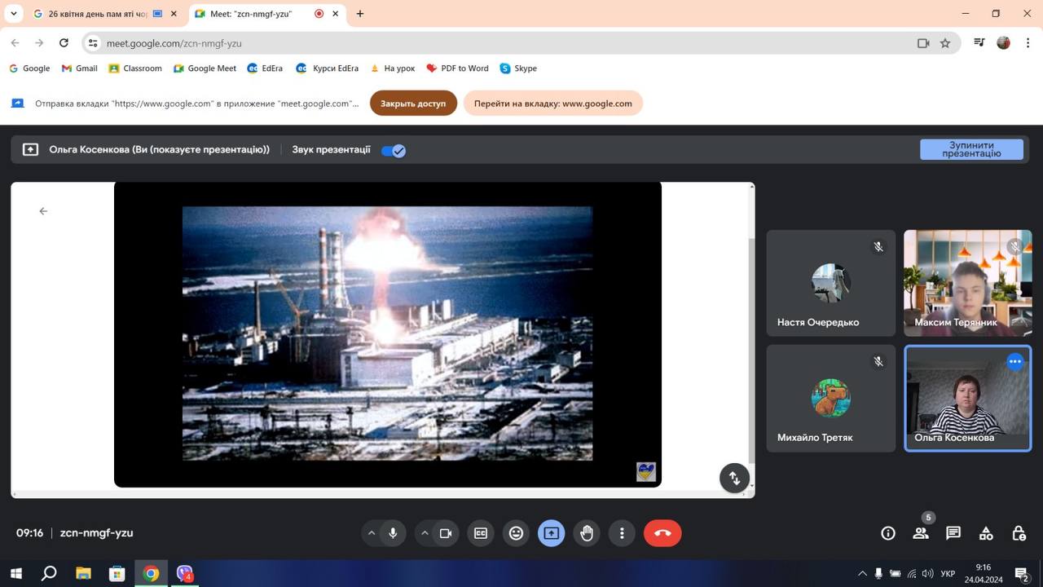Screen dimensions: 1043x587
Task: Click the Закрыть доступ button
Action: pos(413,104)
